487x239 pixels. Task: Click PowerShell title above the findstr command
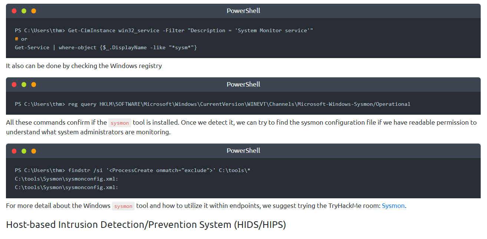click(x=243, y=151)
